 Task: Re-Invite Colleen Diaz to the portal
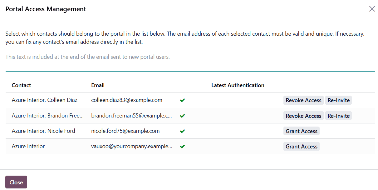(x=338, y=100)
